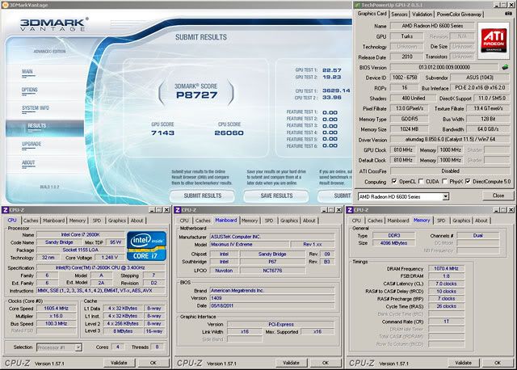Viewport: 517px width, 370px height.
Task: Open the PowerColor Giveaway tab
Action: pyautogui.click(x=459, y=15)
